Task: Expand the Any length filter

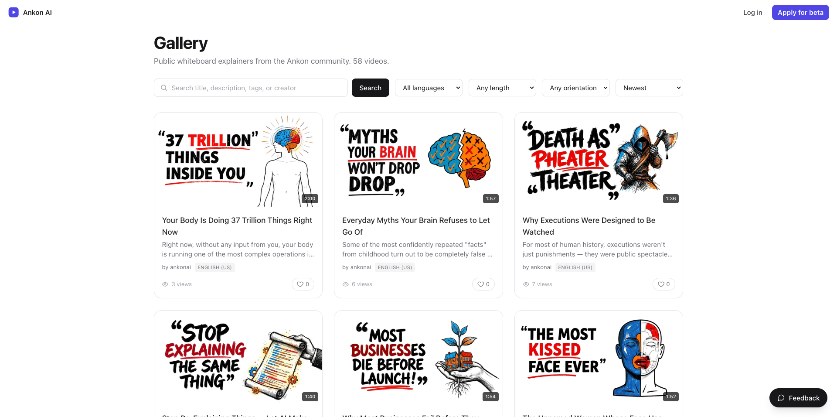Action: 502,88
